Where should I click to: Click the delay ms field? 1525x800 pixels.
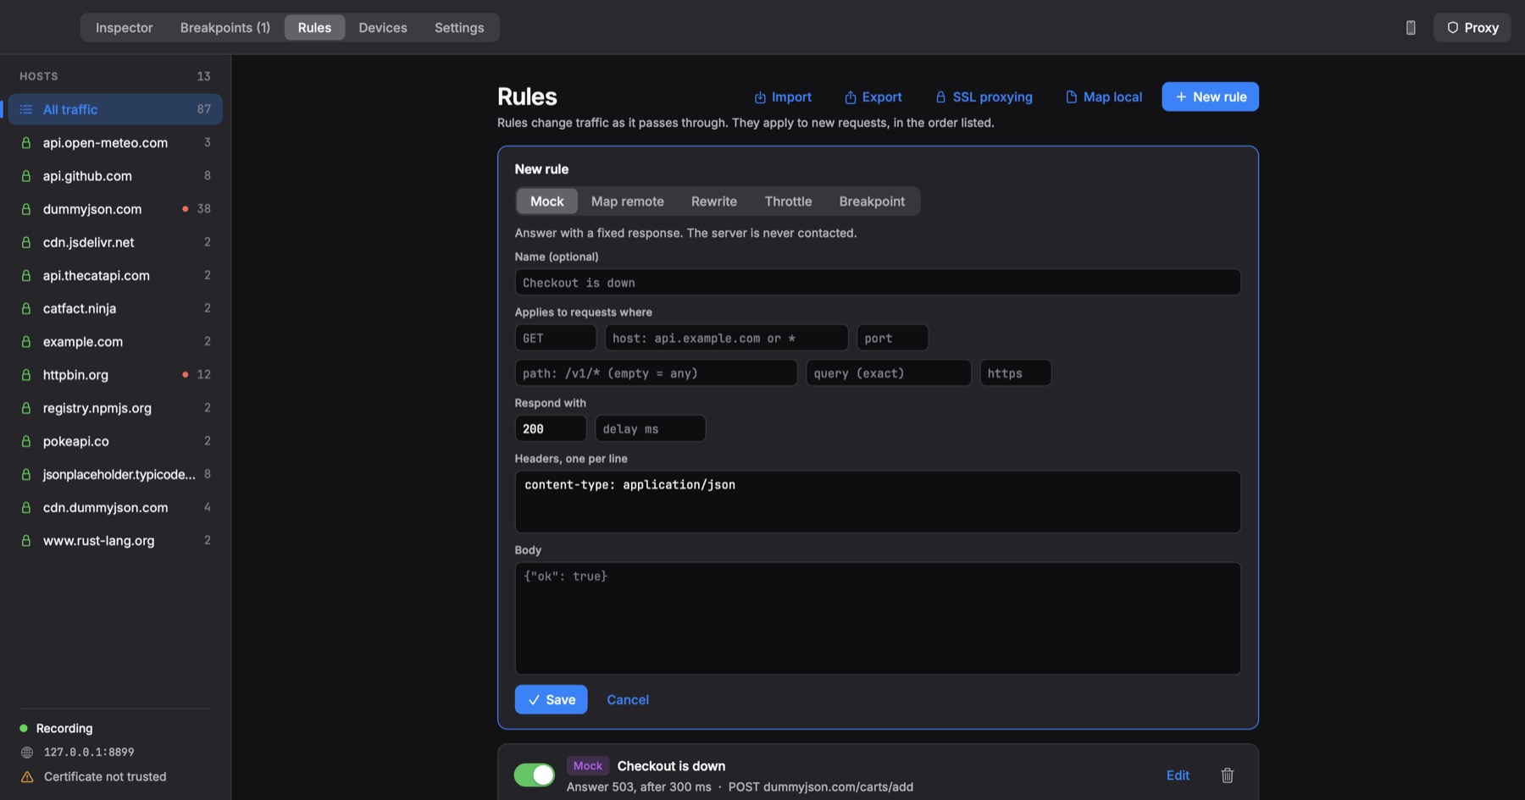[650, 428]
